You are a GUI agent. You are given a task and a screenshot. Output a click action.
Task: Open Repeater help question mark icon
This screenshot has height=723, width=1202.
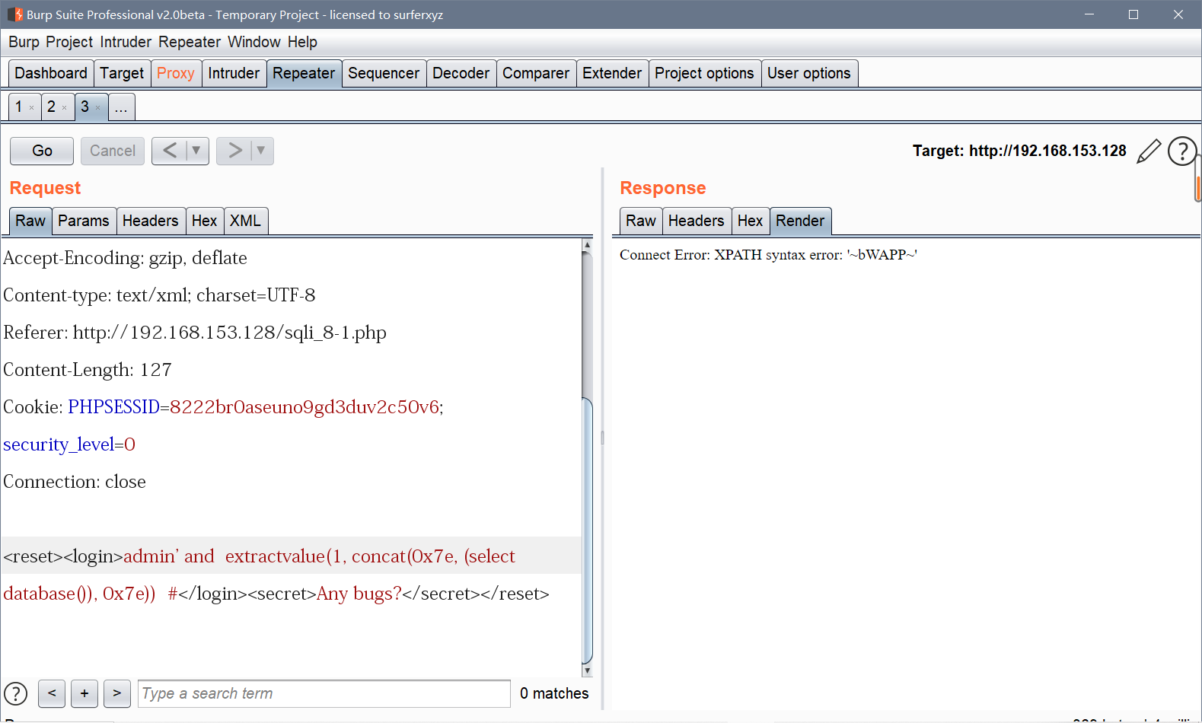[1181, 151]
